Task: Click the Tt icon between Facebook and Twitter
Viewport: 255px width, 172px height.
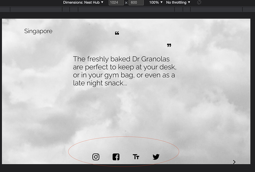Action: [136, 157]
